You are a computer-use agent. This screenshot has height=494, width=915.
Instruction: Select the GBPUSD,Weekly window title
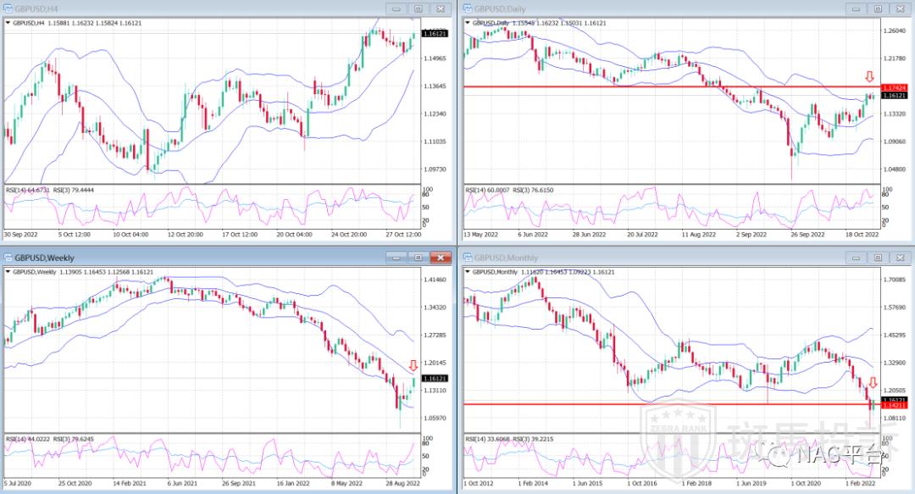tap(44, 258)
